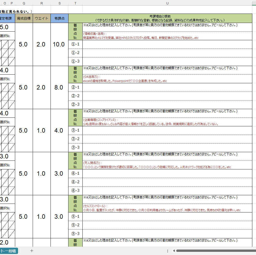Click the line starting excelの資格を取得した
256x255 pixels.
tap(125, 81)
